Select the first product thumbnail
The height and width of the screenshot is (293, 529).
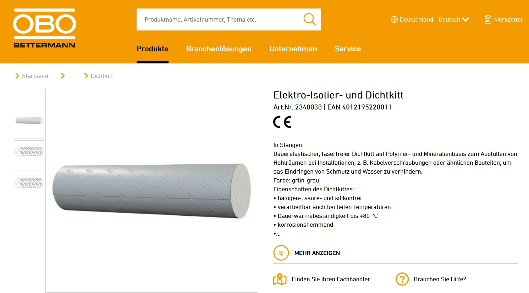[29, 124]
